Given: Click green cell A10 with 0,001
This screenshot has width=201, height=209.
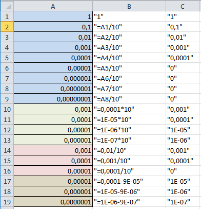Looking at the screenshot, I should click(53, 109).
